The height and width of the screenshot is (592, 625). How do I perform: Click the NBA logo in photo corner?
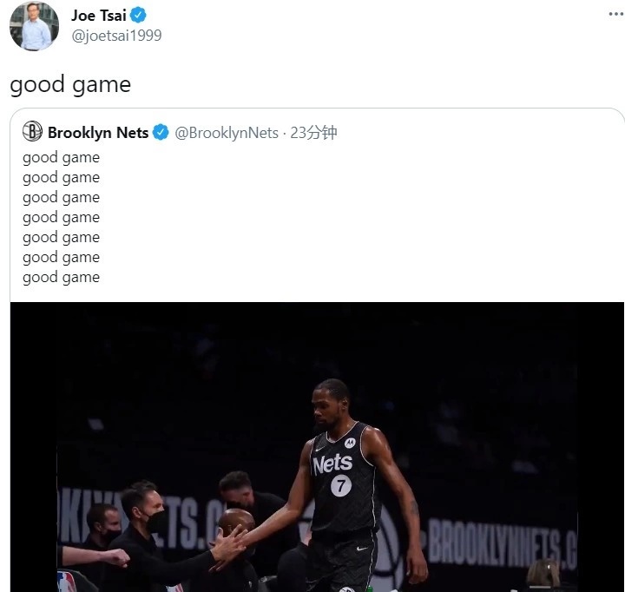[x=67, y=581]
